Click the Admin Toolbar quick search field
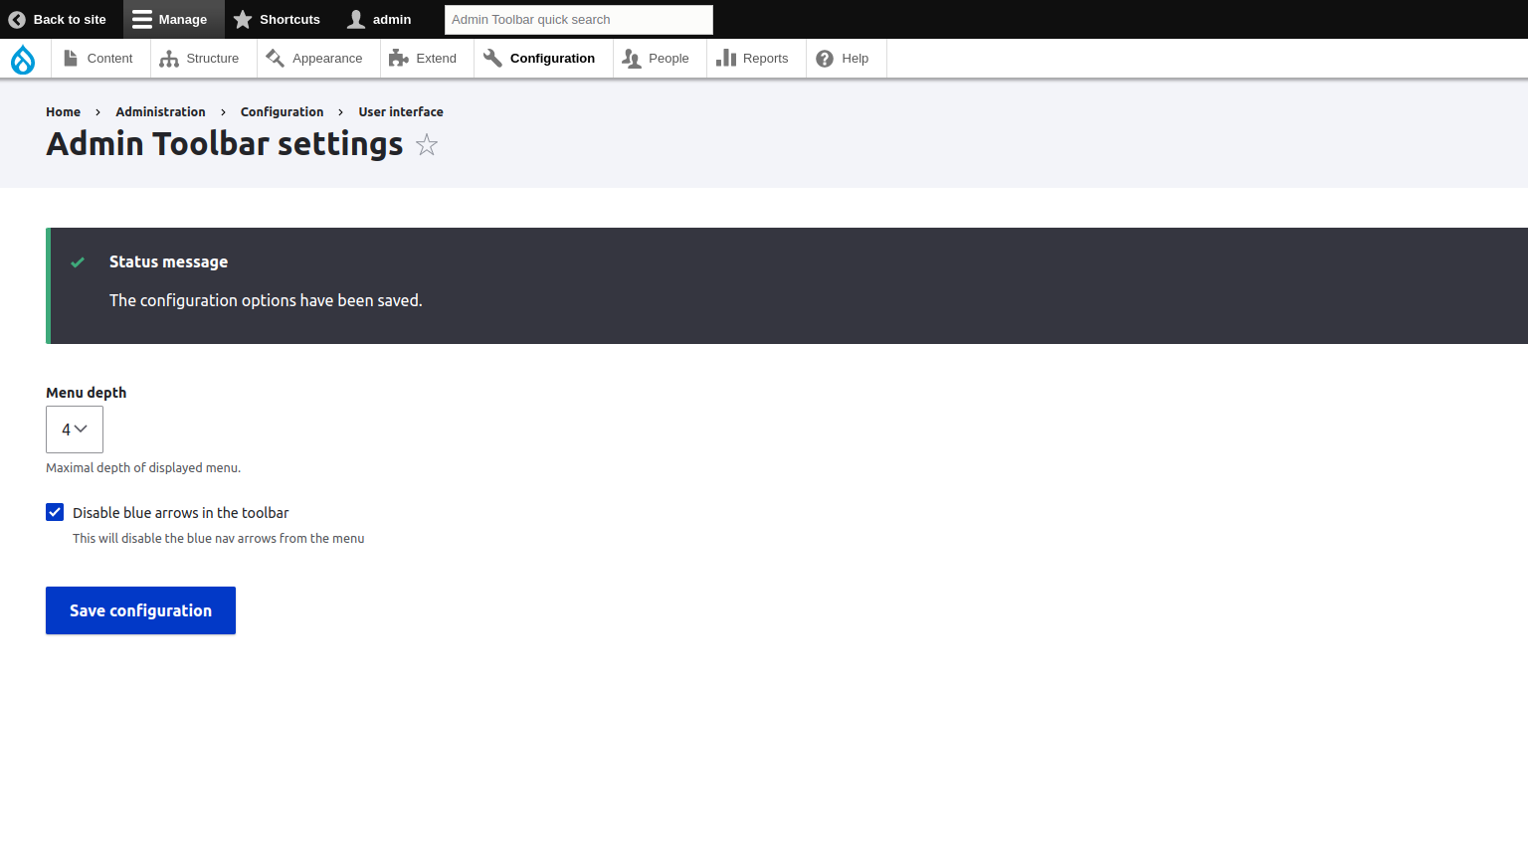 point(578,19)
